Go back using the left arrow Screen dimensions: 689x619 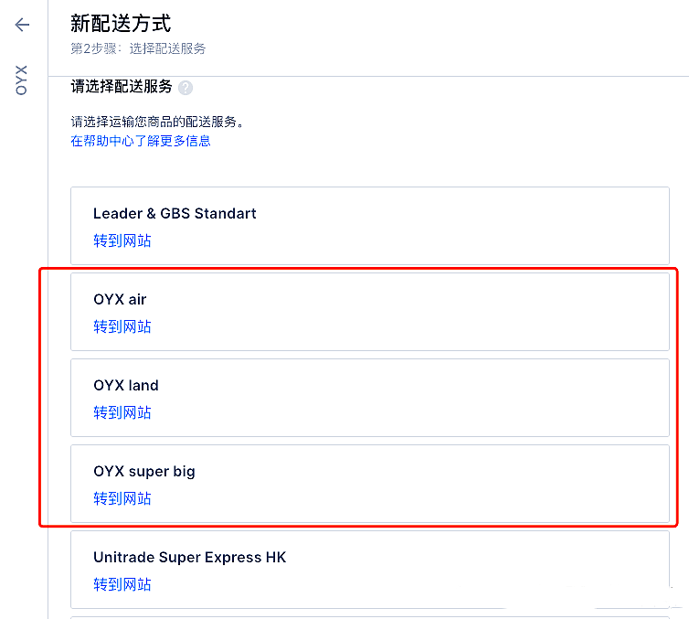pyautogui.click(x=22, y=25)
